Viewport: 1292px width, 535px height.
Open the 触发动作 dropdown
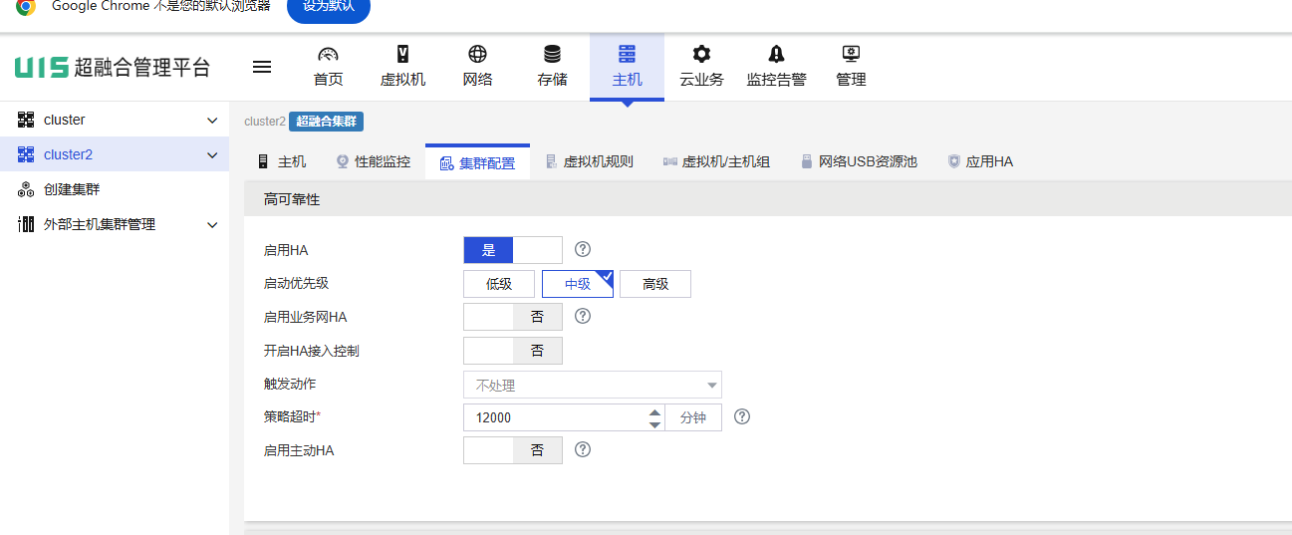coord(592,385)
